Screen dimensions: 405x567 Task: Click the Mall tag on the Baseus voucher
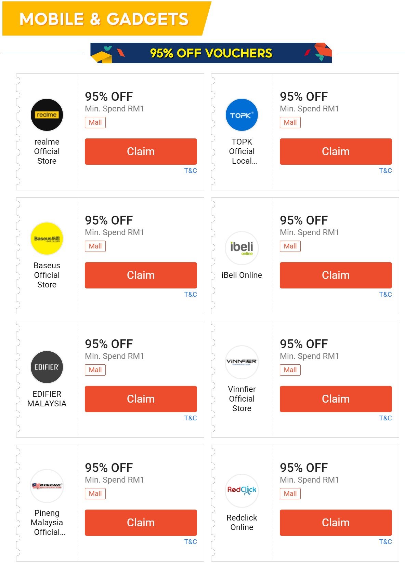(95, 246)
